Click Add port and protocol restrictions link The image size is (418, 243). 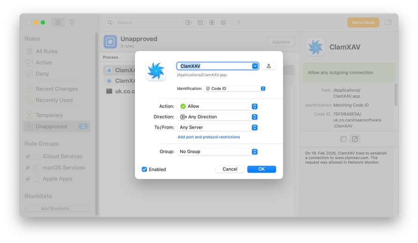pos(209,137)
